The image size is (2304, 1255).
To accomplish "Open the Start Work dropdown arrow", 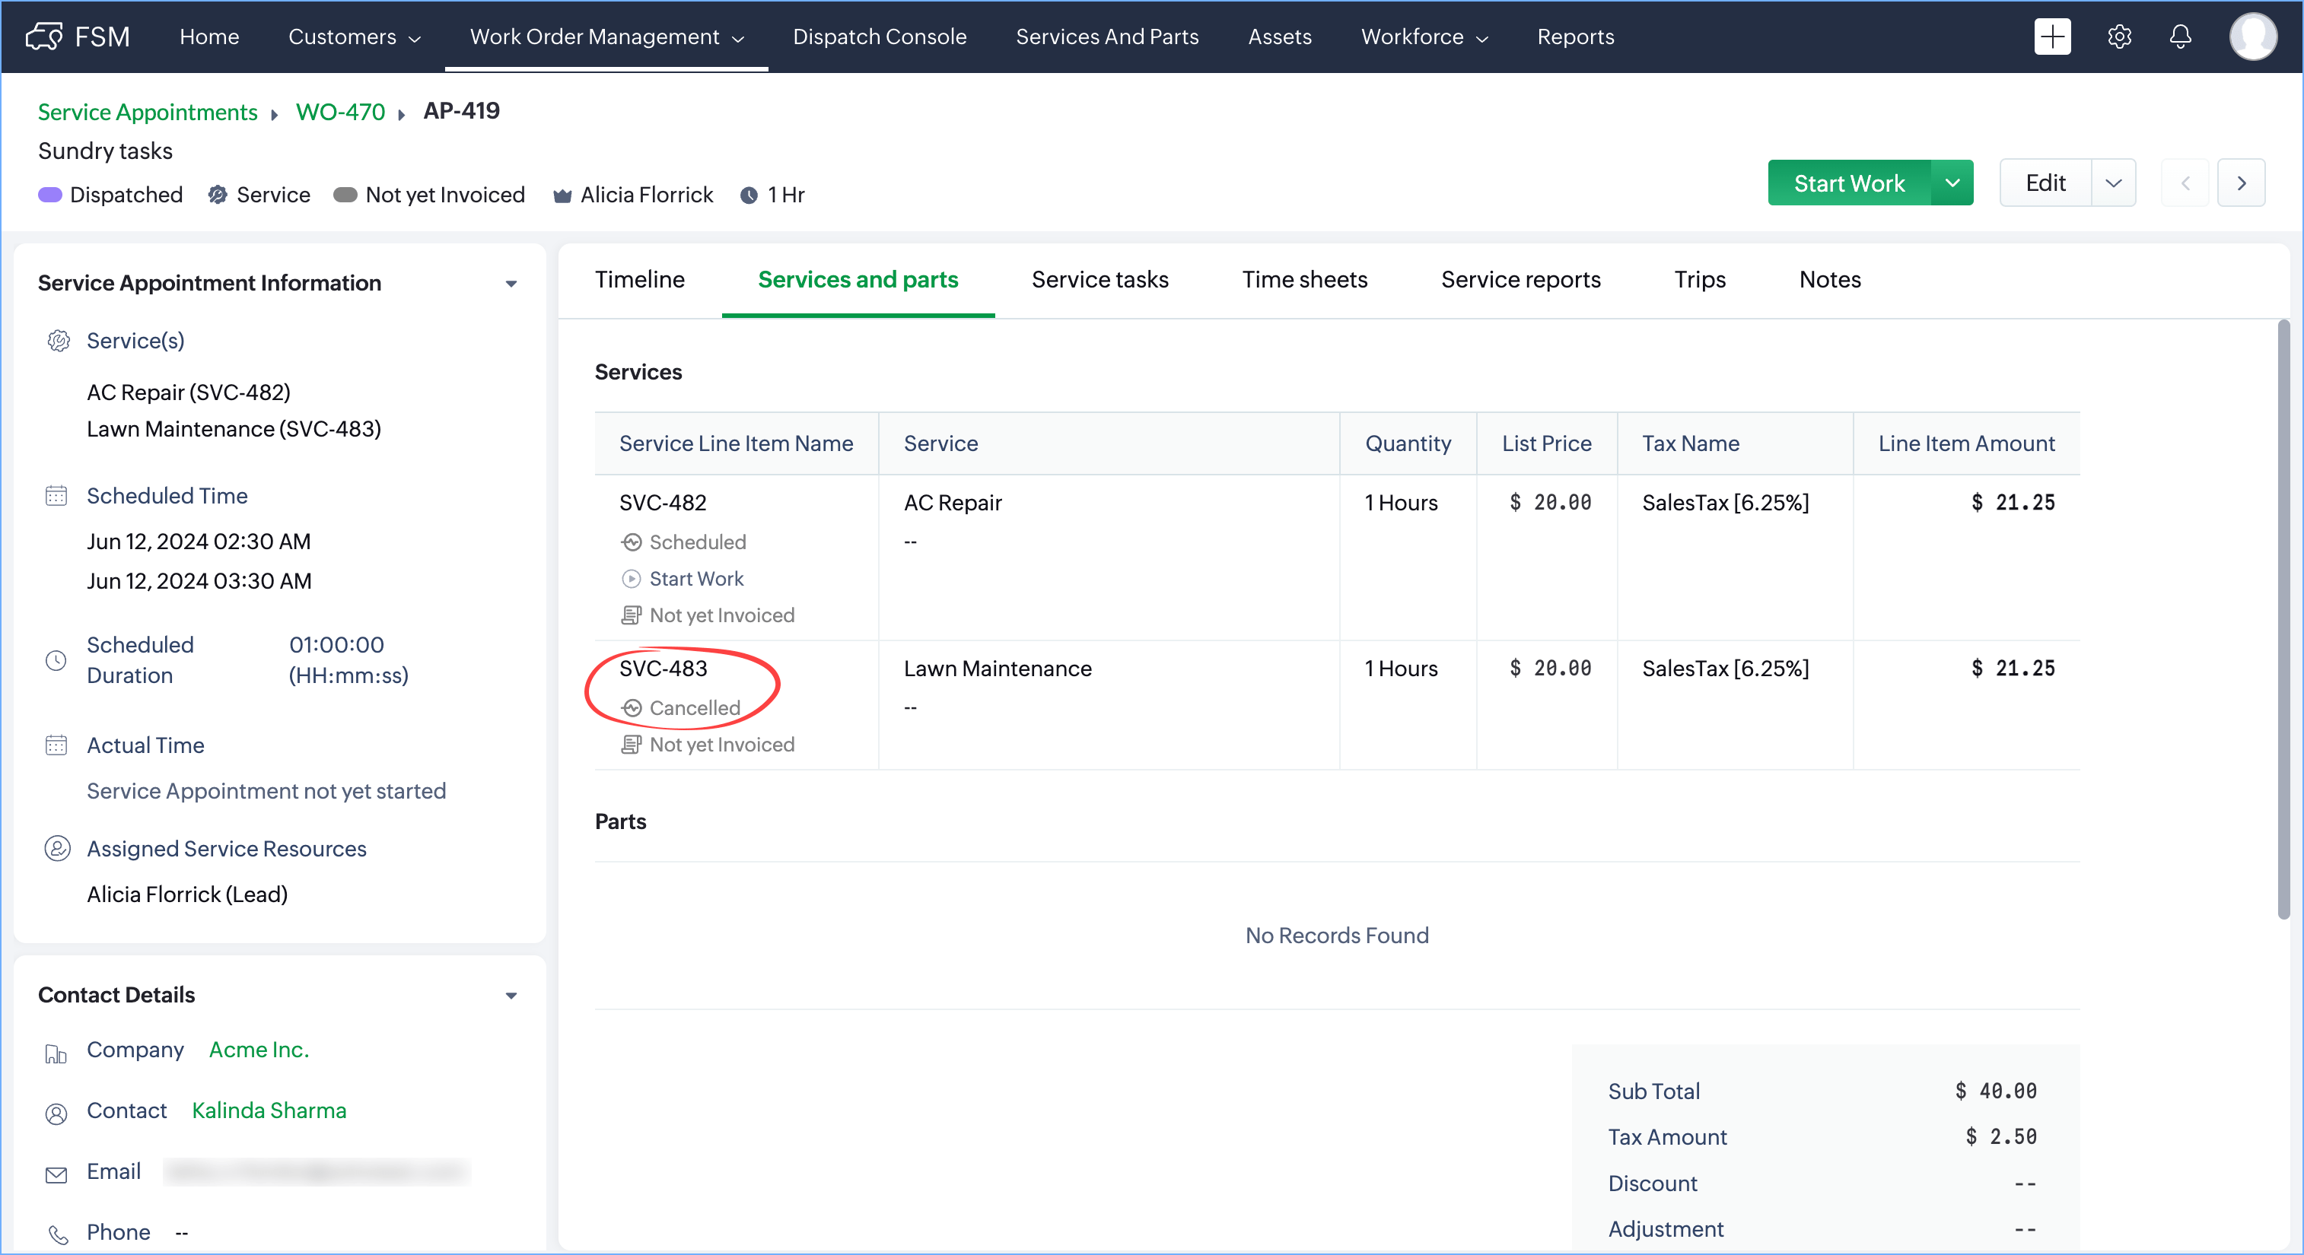I will [1952, 183].
